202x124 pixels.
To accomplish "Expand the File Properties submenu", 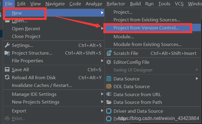I will [x=27, y=61].
